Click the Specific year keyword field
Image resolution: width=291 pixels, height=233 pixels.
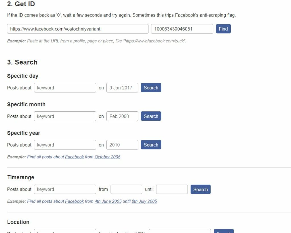(65, 145)
